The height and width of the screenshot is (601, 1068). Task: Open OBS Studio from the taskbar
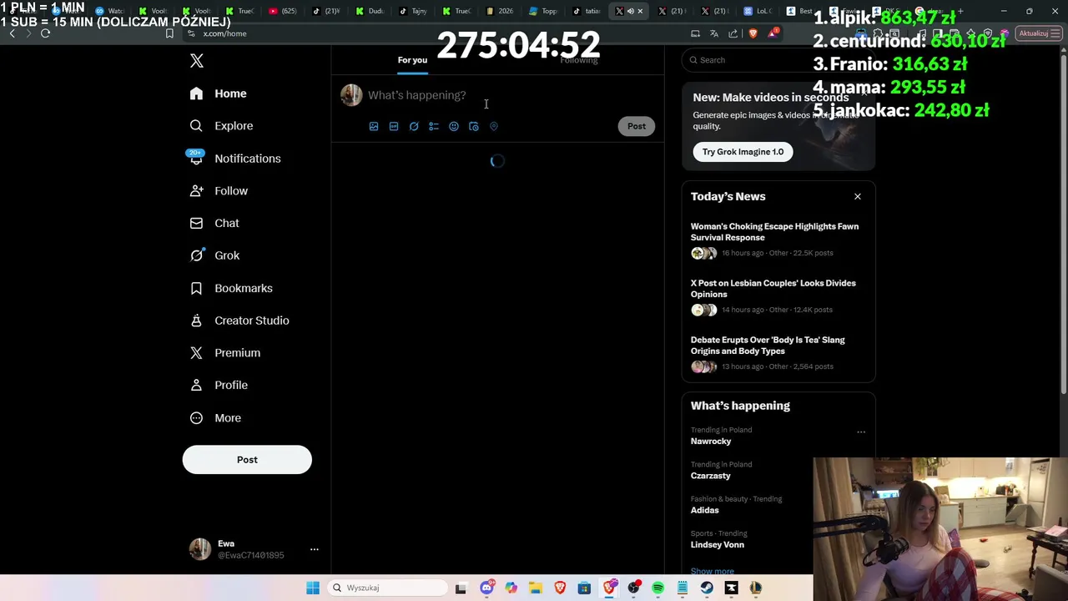pyautogui.click(x=633, y=588)
